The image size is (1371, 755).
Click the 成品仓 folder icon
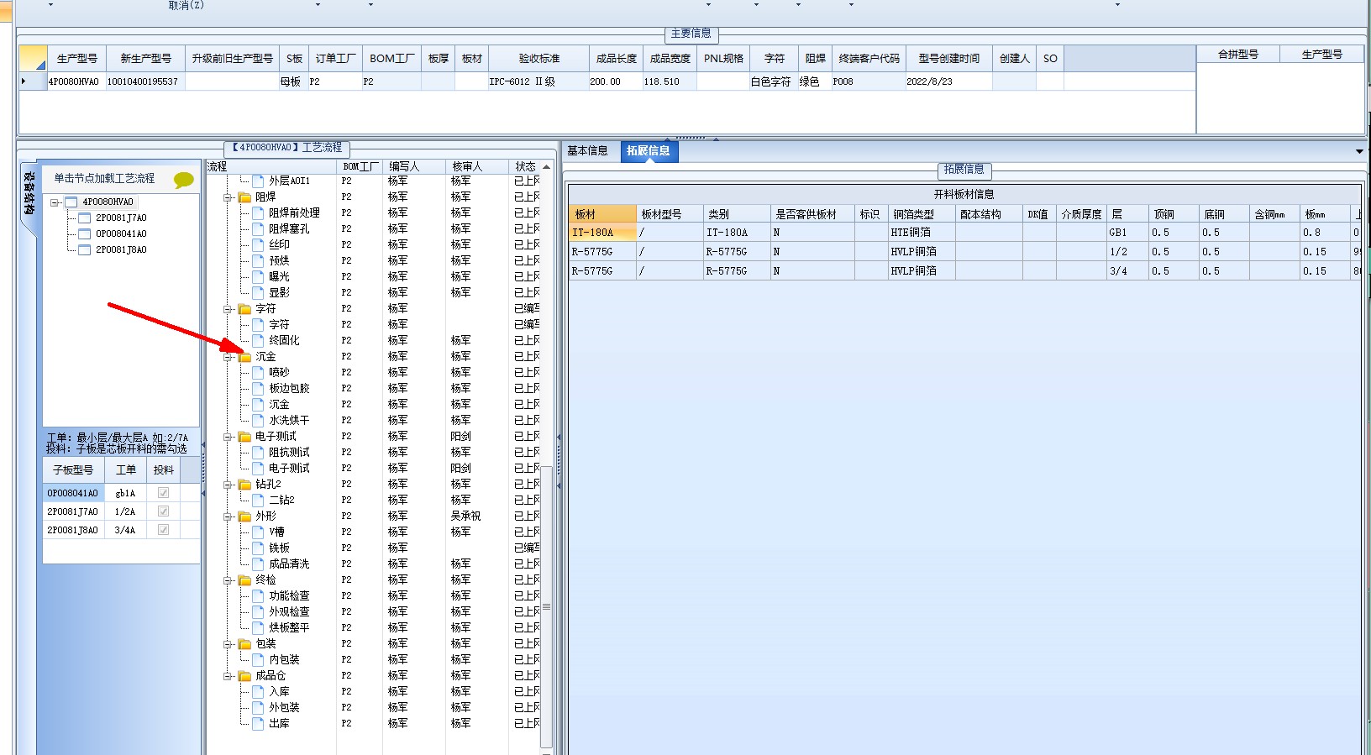pyautogui.click(x=244, y=676)
